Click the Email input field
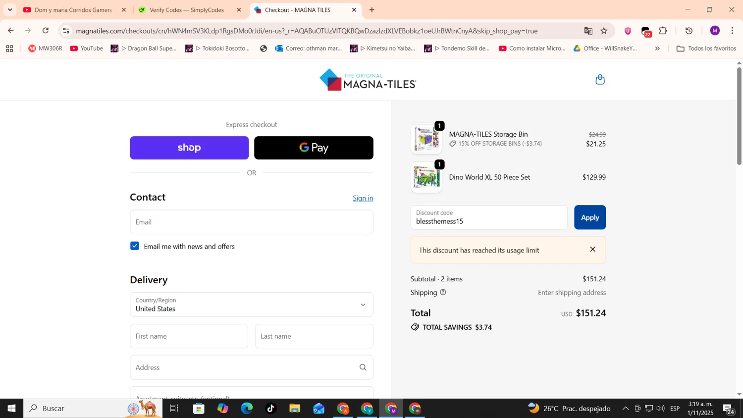 252,222
